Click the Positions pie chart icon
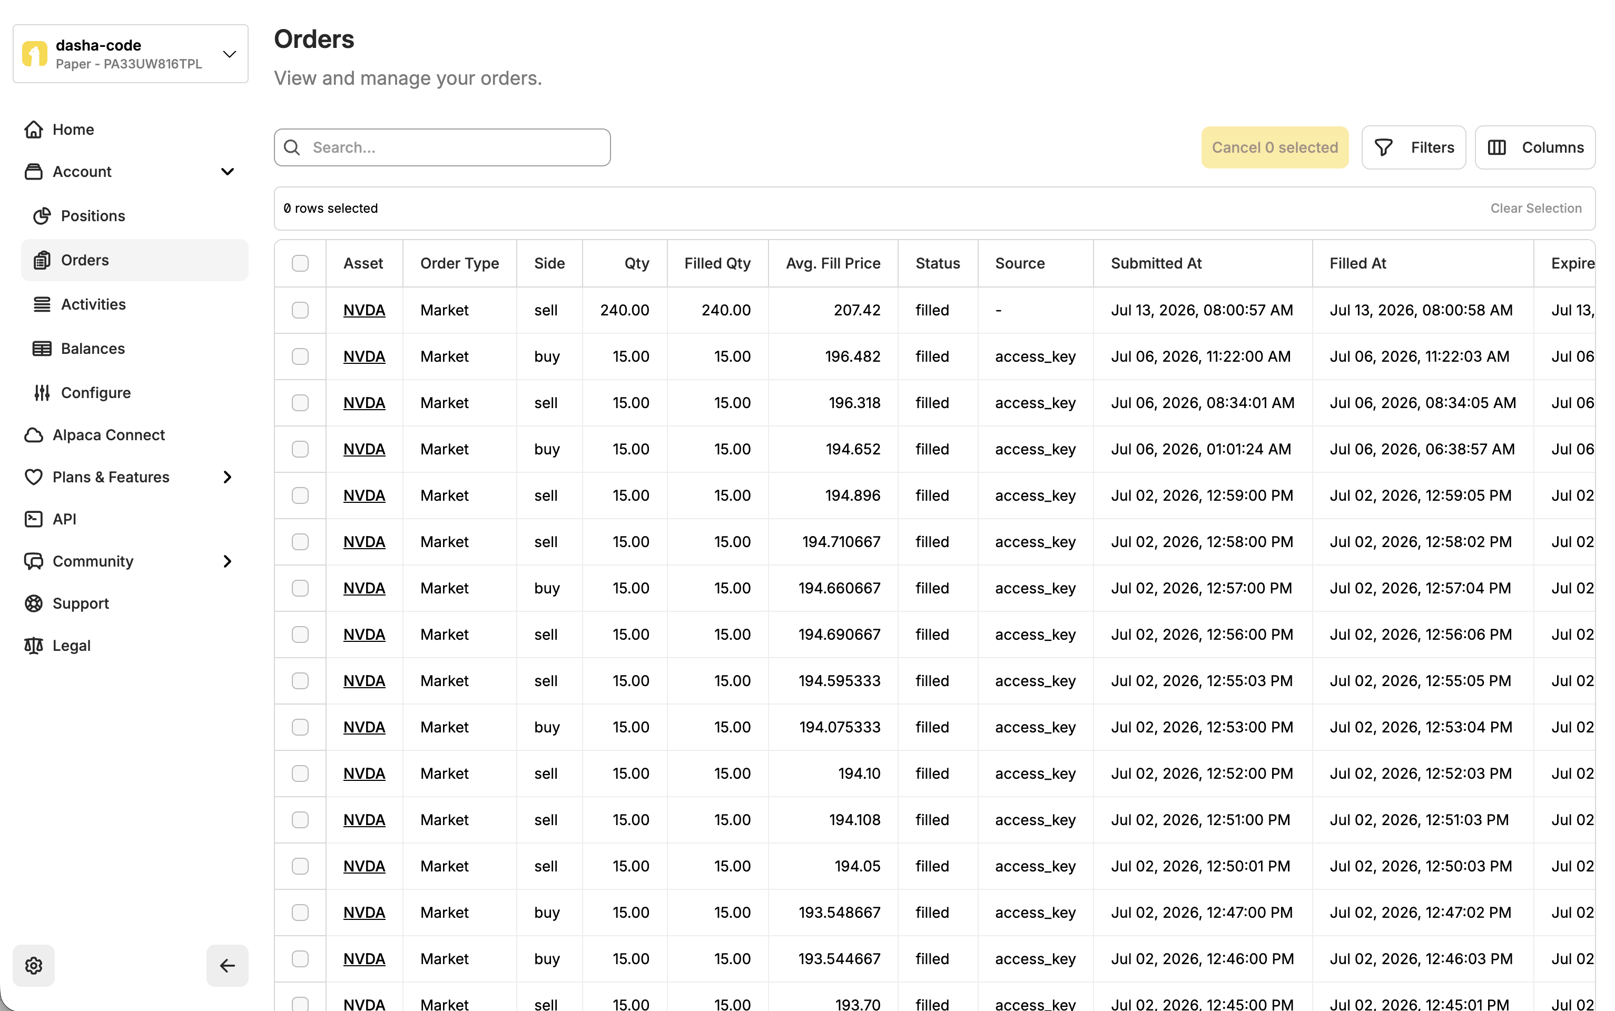The image size is (1615, 1011). pos(42,216)
